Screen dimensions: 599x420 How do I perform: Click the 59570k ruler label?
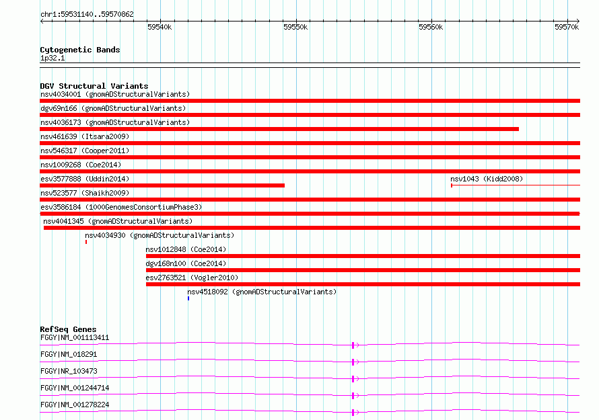tap(567, 27)
